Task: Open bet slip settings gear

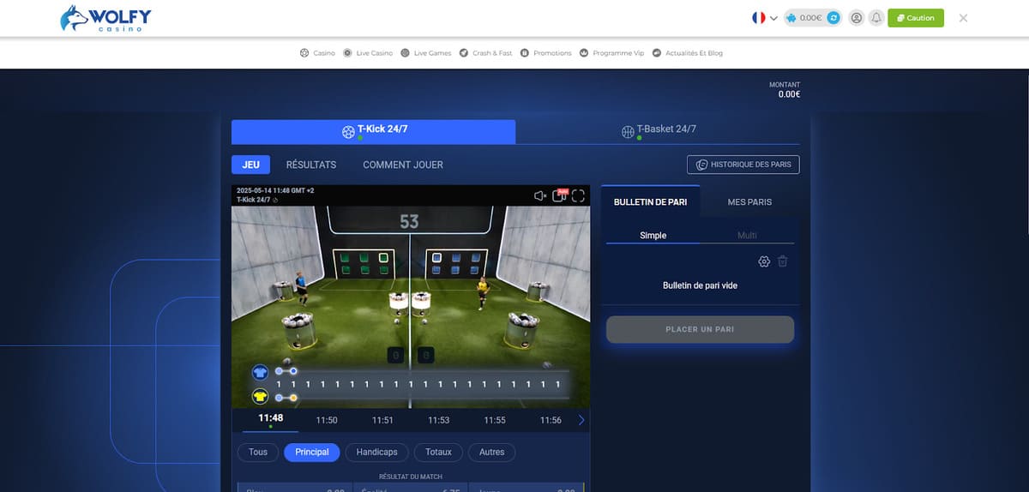Action: [x=765, y=261]
